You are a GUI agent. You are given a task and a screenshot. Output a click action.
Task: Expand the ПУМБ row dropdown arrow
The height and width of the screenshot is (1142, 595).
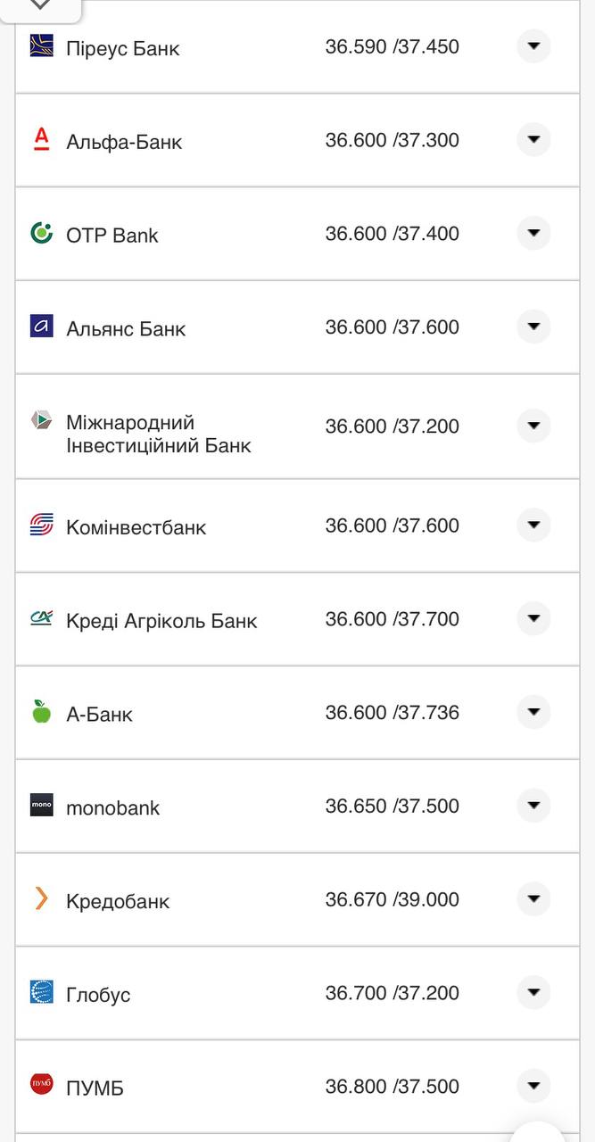533,1086
